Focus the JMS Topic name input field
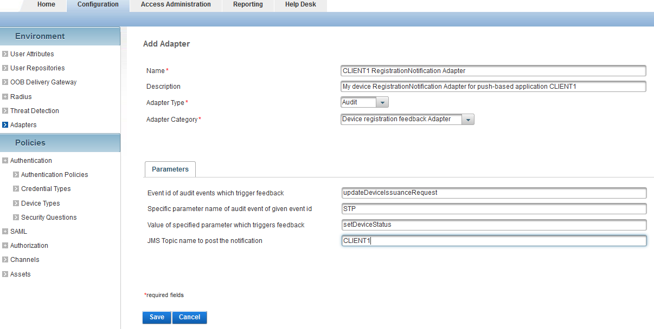Screen dimensions: 654x329 [x=493, y=241]
